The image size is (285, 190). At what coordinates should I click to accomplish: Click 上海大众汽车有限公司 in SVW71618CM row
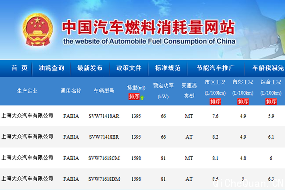27,158
